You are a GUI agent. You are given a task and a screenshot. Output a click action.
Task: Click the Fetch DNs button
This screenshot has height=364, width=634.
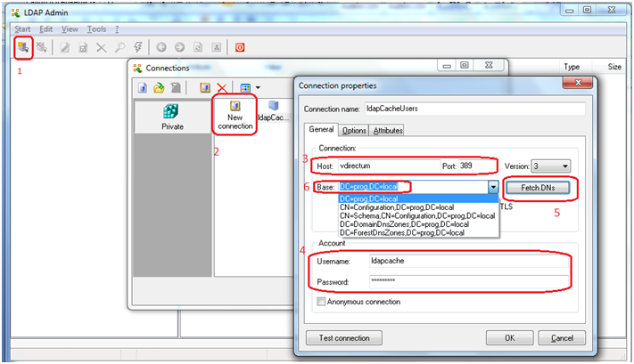(x=538, y=188)
